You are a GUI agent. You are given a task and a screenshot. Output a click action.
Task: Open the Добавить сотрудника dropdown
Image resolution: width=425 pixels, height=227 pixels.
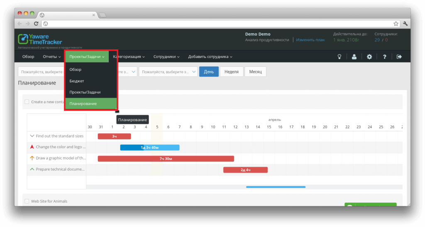pyautogui.click(x=210, y=57)
